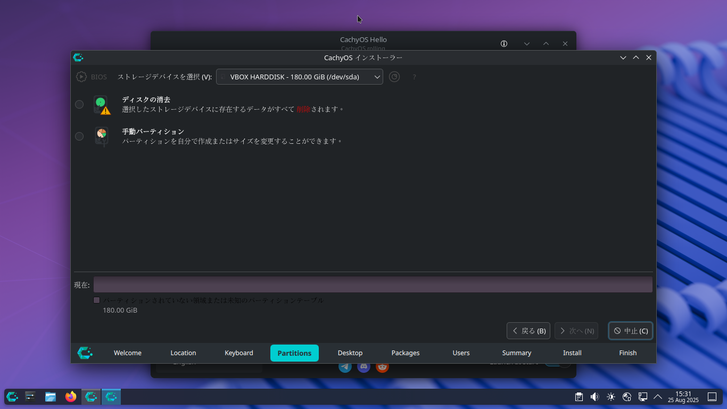Go to the Users step

[x=461, y=353]
